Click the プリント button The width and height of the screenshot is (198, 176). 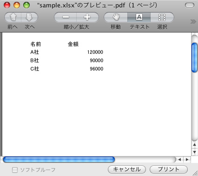coord(169,169)
